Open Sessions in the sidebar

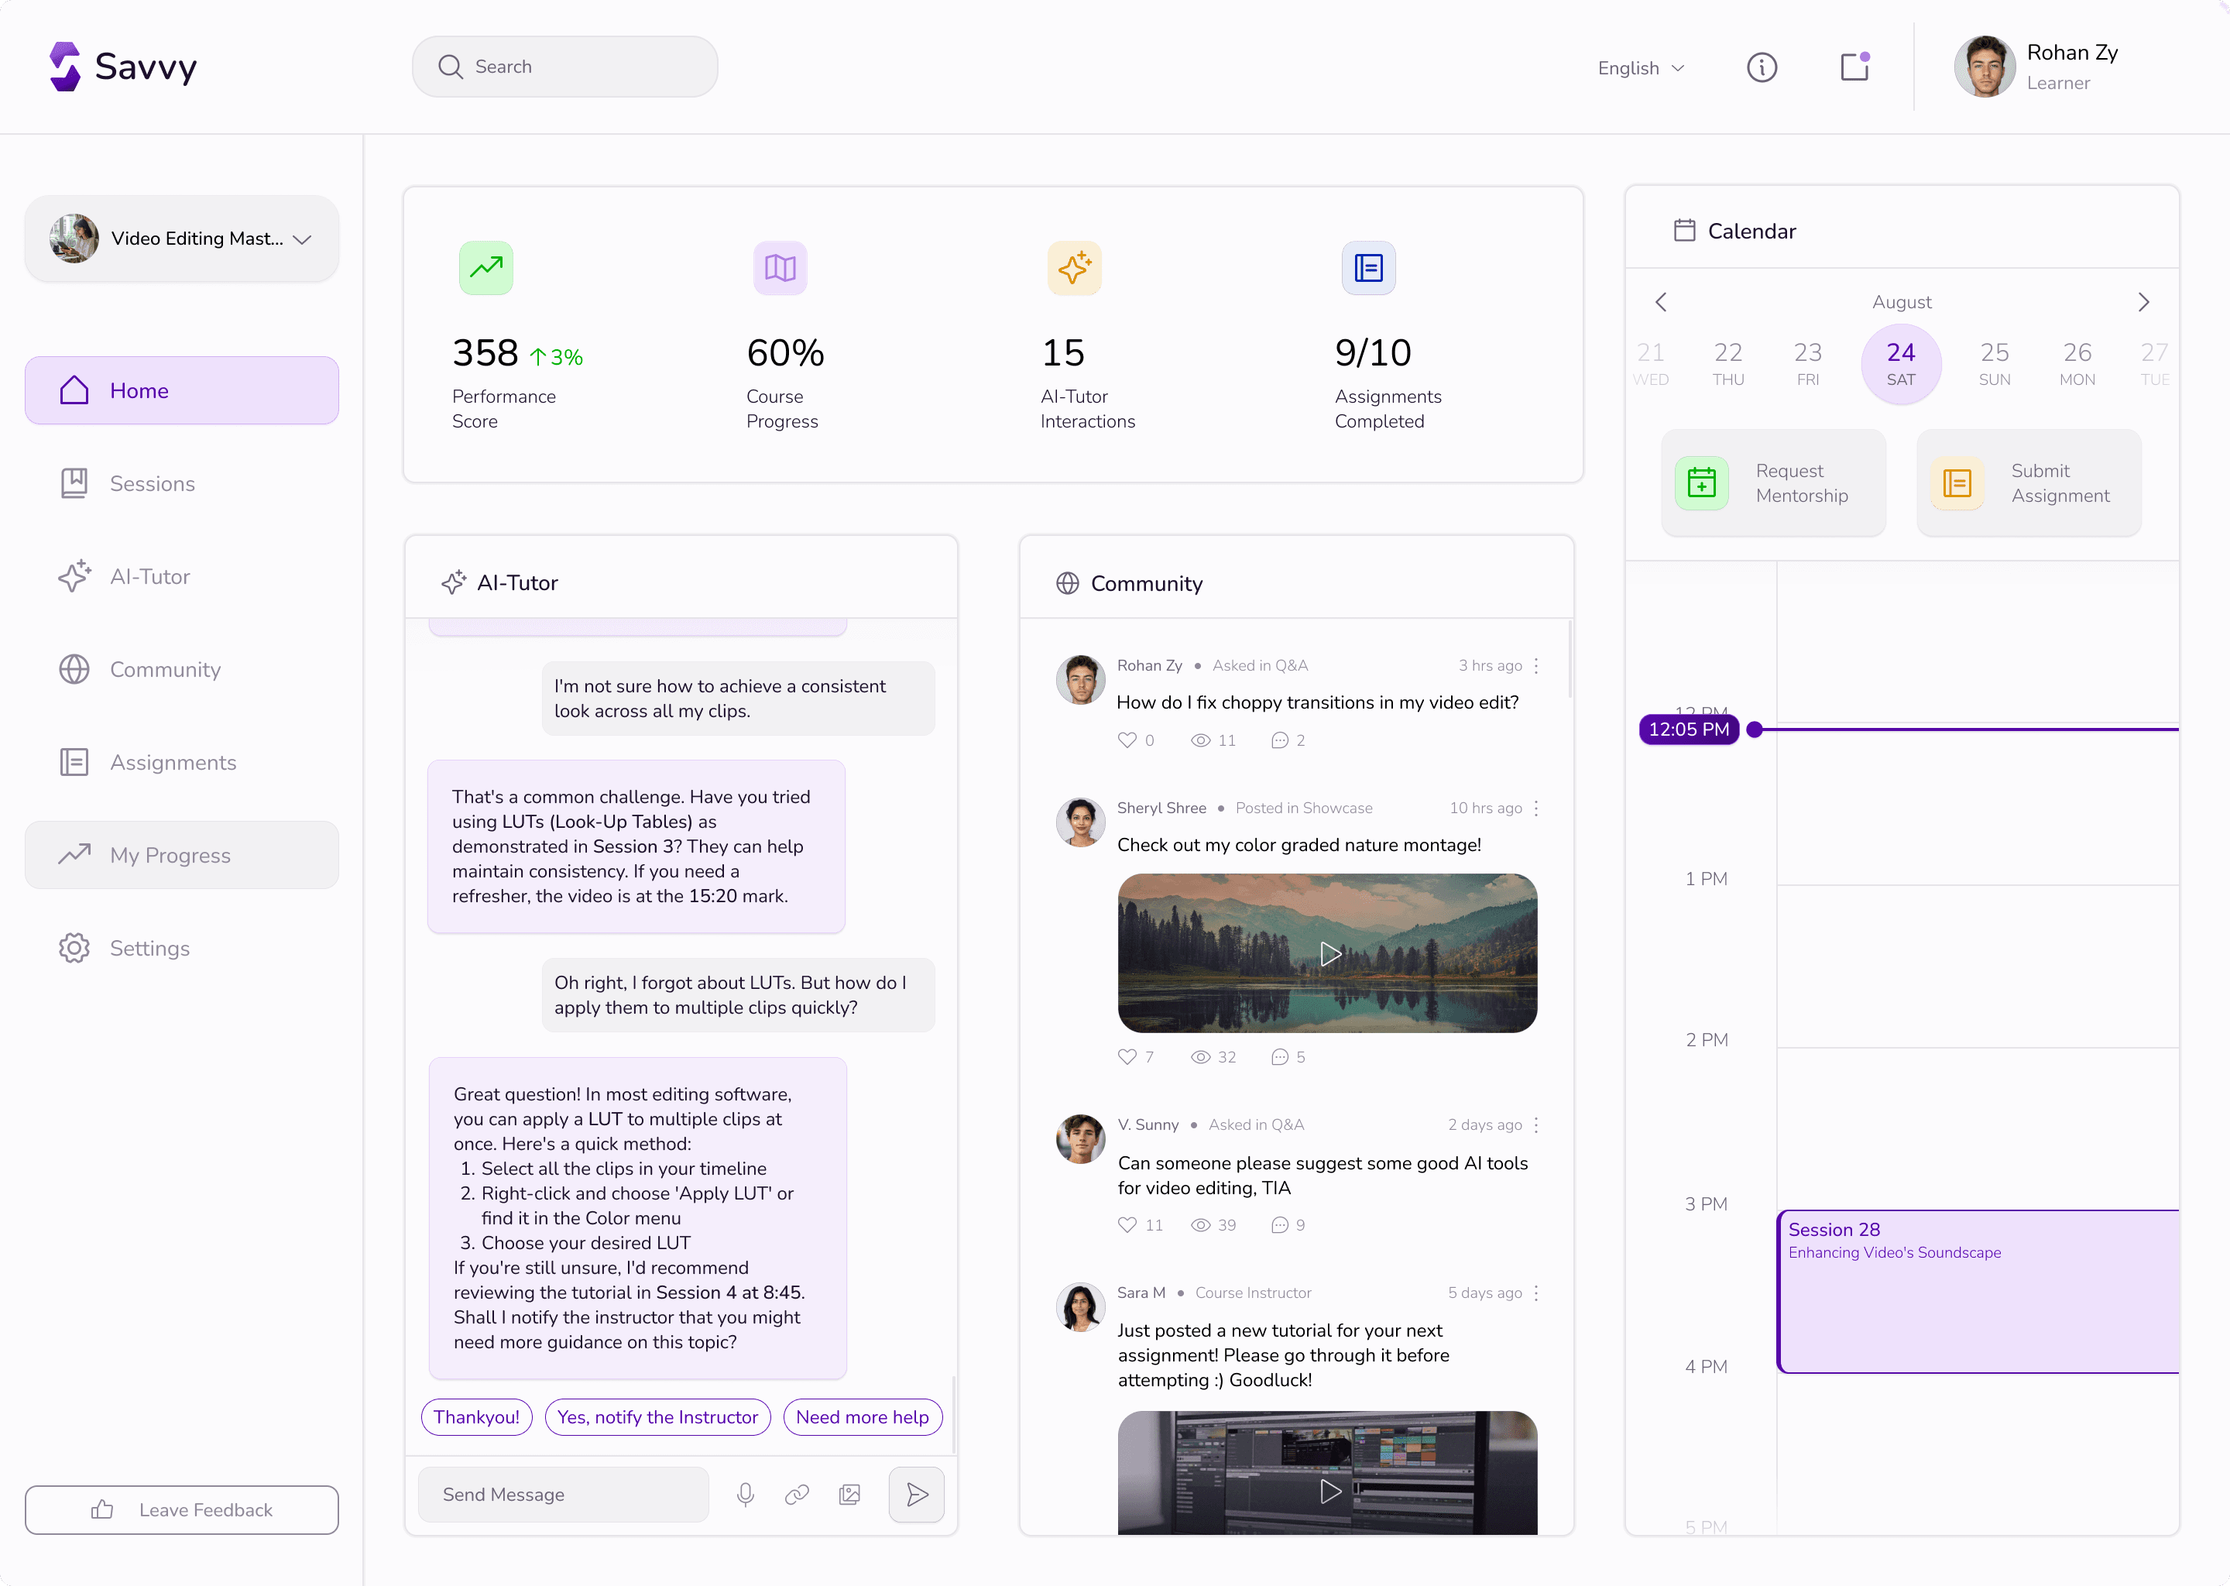tap(151, 483)
